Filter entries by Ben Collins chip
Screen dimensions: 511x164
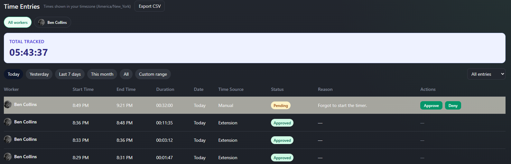click(x=52, y=22)
